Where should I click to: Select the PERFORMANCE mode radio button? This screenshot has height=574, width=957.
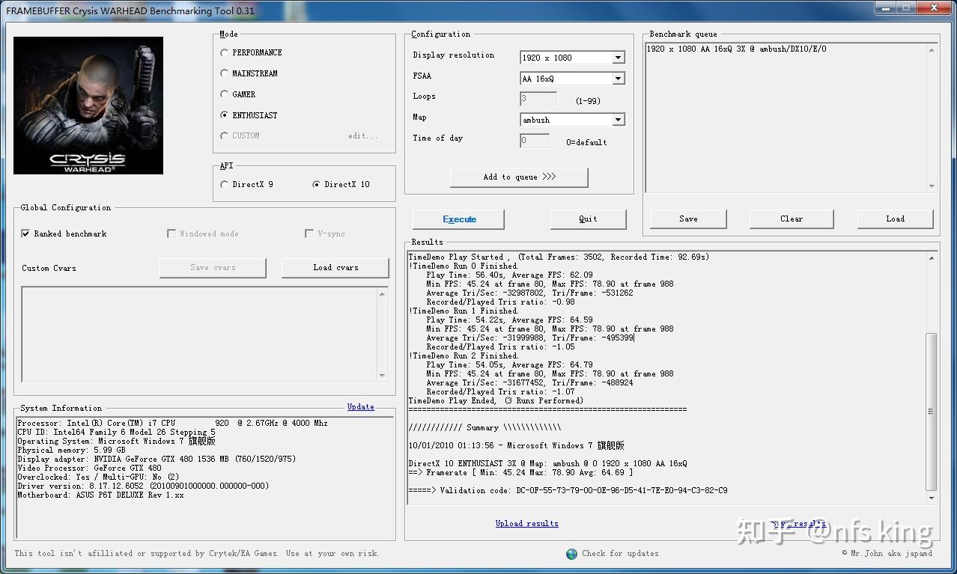coord(225,52)
